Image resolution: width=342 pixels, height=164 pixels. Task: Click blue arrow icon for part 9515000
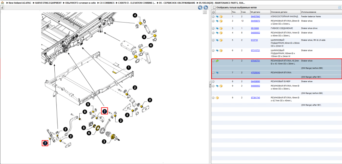[217, 28]
